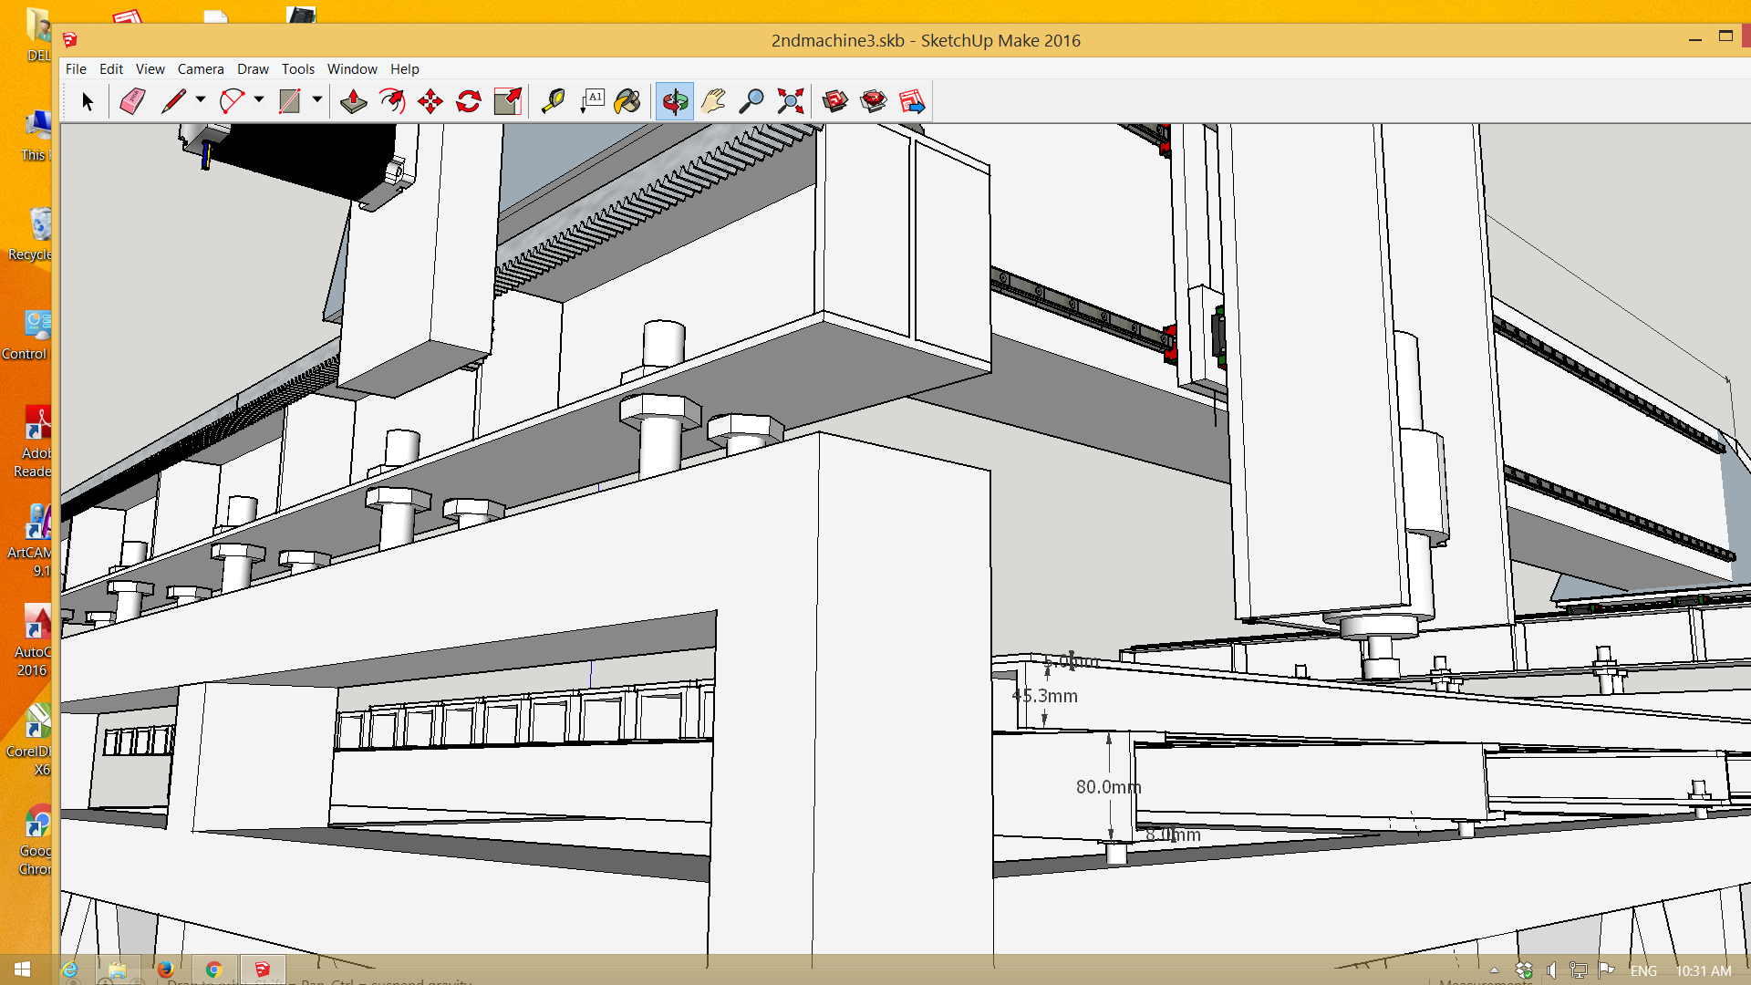1751x985 pixels.
Task: Choose the Push/Pull tool
Action: pos(353,101)
